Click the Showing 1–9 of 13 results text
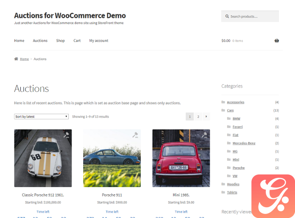Viewport: 295px width, 218px height. [90, 116]
